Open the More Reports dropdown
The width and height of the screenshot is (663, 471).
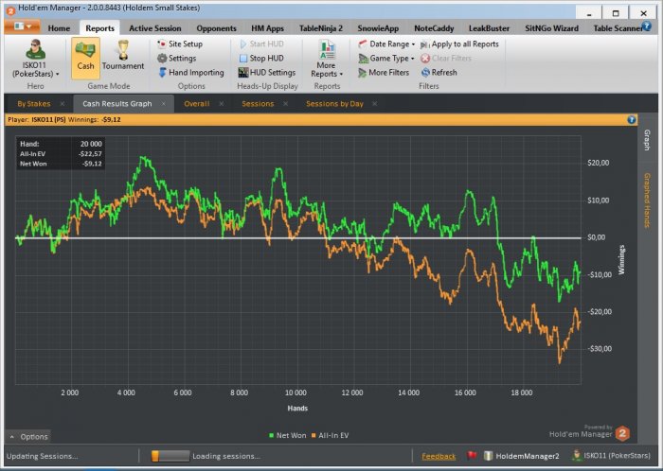(x=327, y=60)
